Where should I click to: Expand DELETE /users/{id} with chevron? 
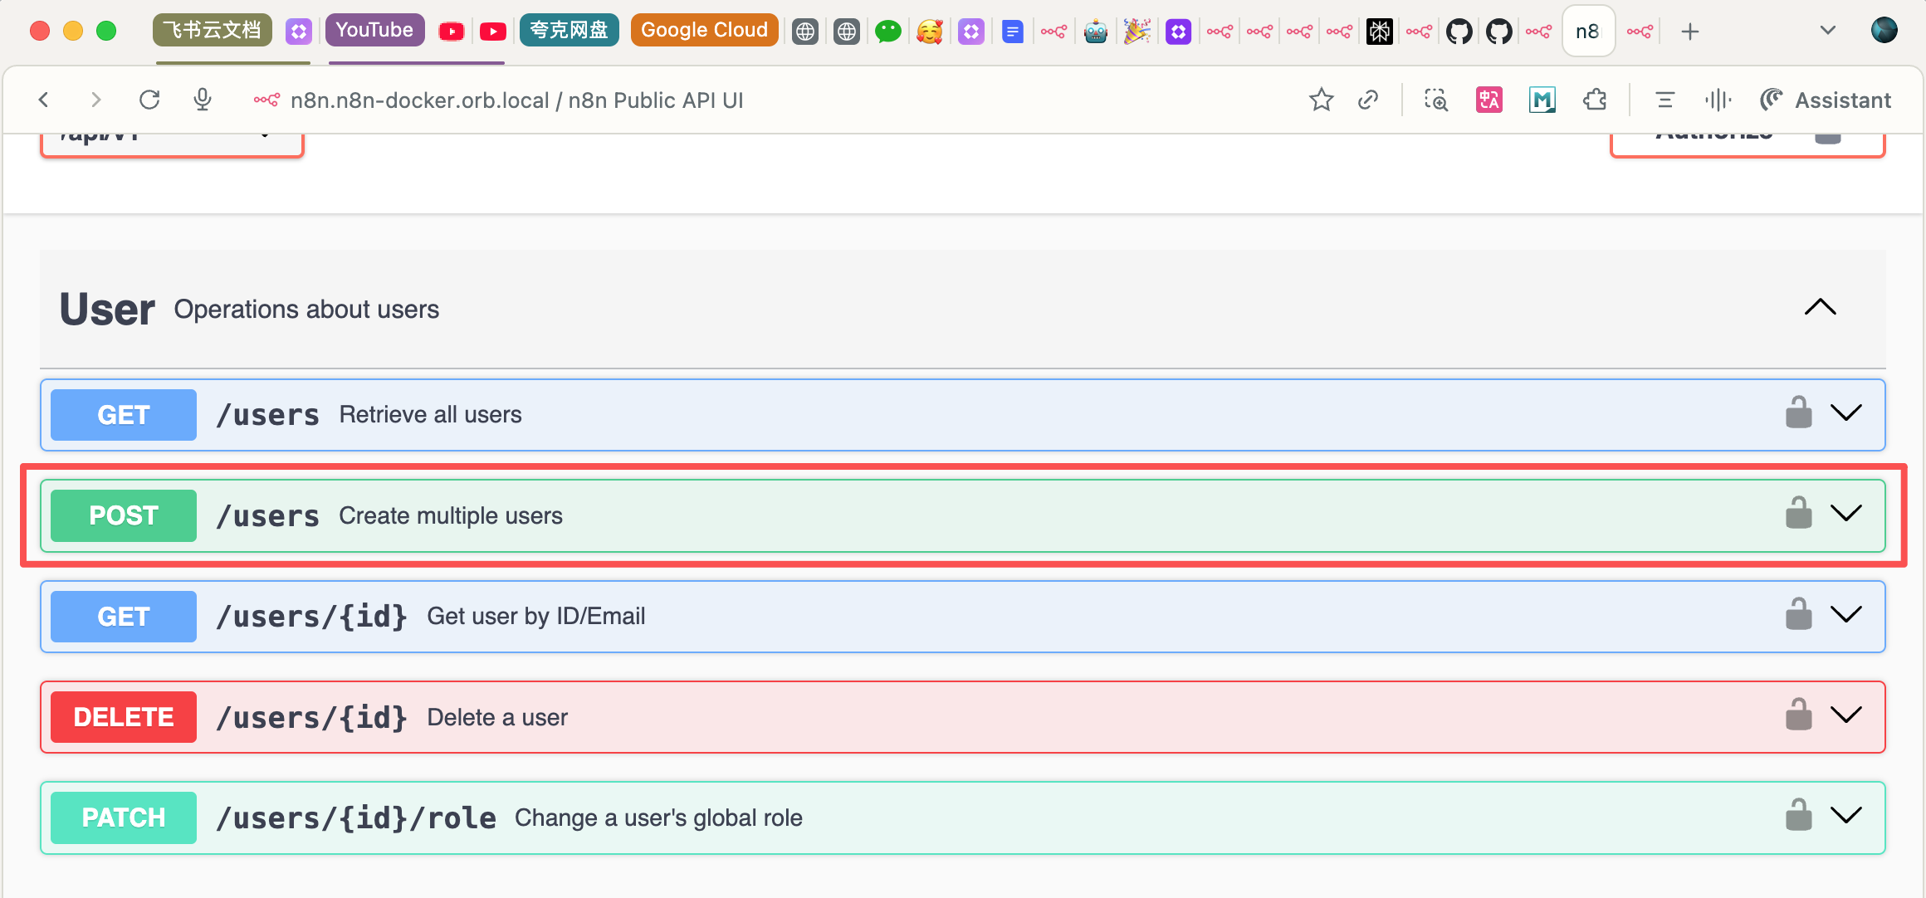pyautogui.click(x=1846, y=715)
